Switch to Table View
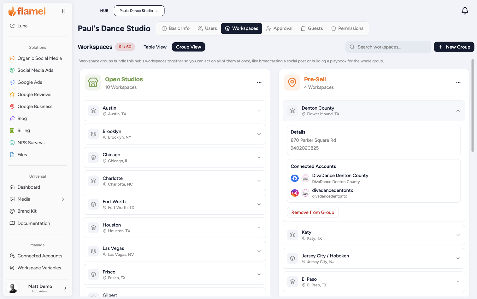 tap(155, 47)
